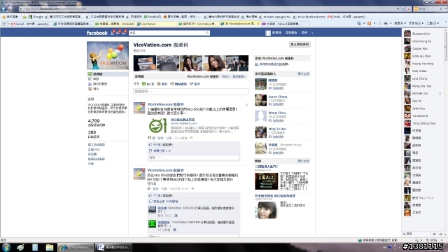This screenshot has width=448, height=252.
Task: Open the fourth photo showing a smiling woman
Action: 214,63
